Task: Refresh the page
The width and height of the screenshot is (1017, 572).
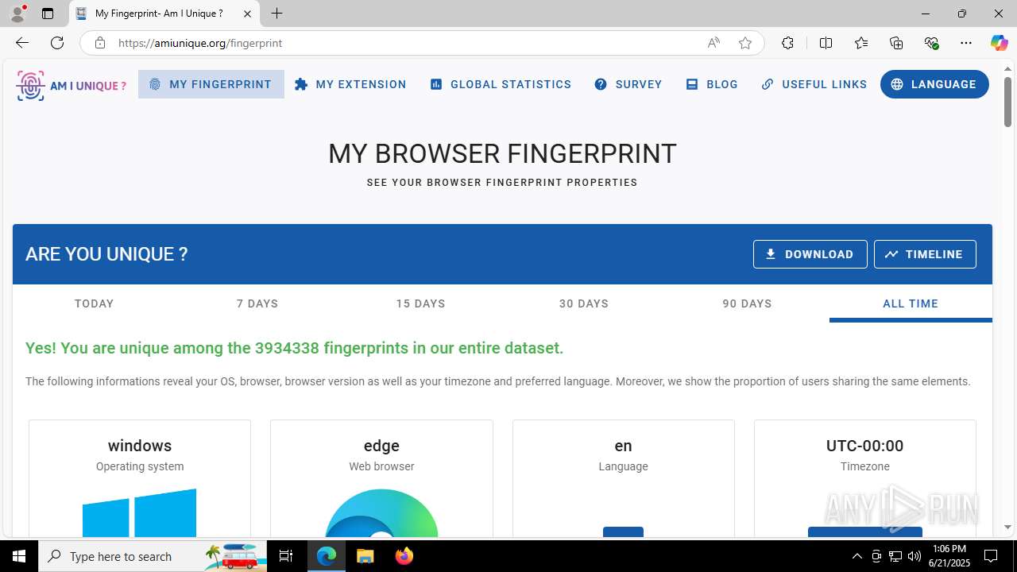Action: pos(57,43)
